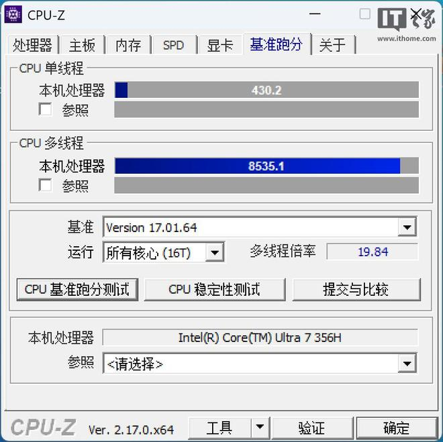Close the CPU-Z window
This screenshot has height=442, width=443.
click(415, 13)
